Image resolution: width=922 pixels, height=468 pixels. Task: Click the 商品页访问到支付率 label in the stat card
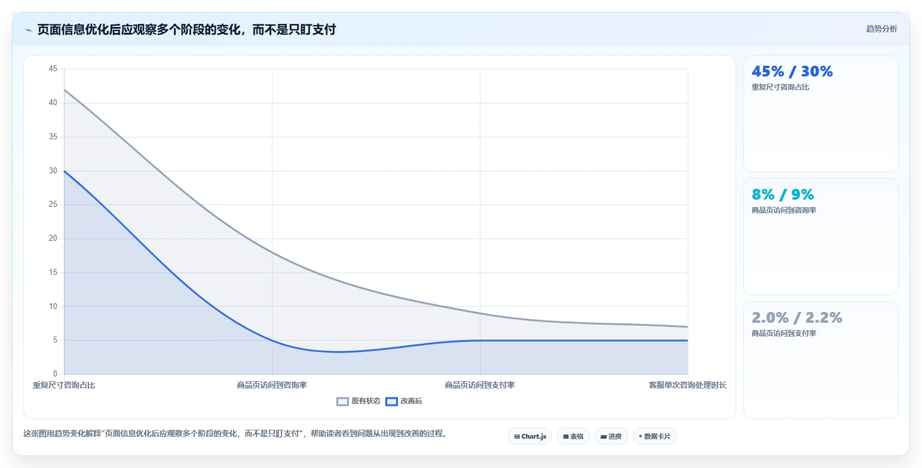[784, 334]
